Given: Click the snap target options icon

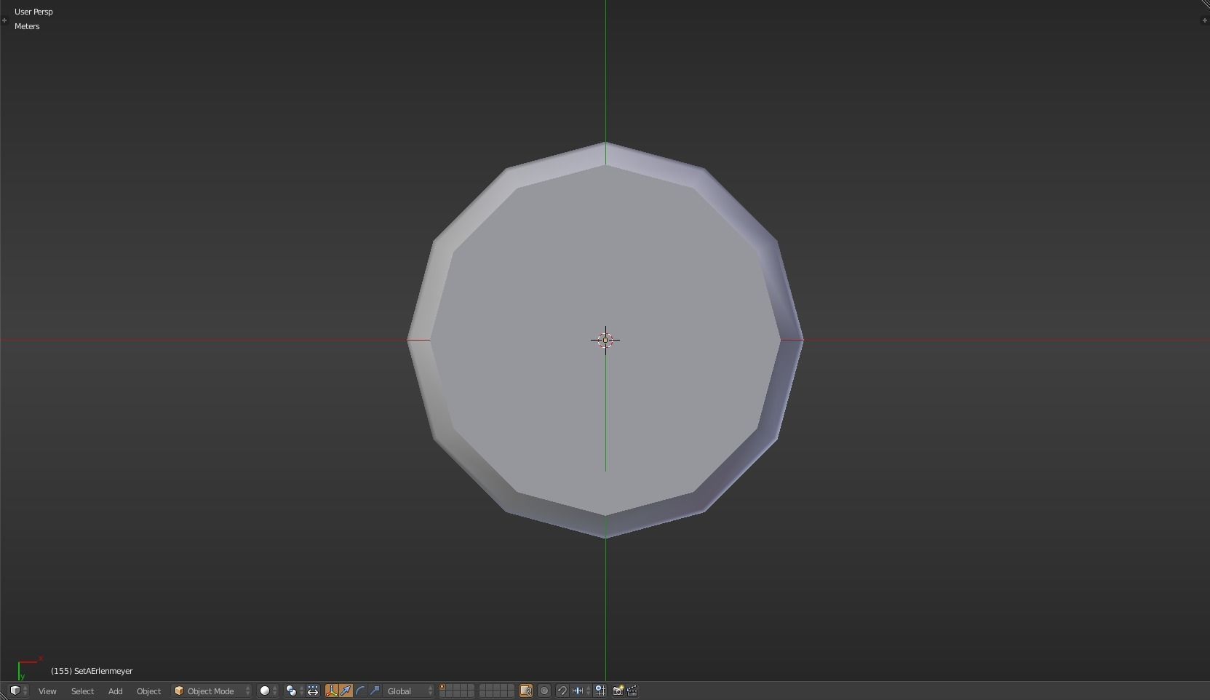Looking at the screenshot, I should [600, 691].
